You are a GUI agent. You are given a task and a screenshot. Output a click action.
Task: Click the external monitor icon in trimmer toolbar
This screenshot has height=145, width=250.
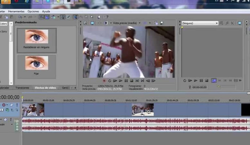(239, 23)
